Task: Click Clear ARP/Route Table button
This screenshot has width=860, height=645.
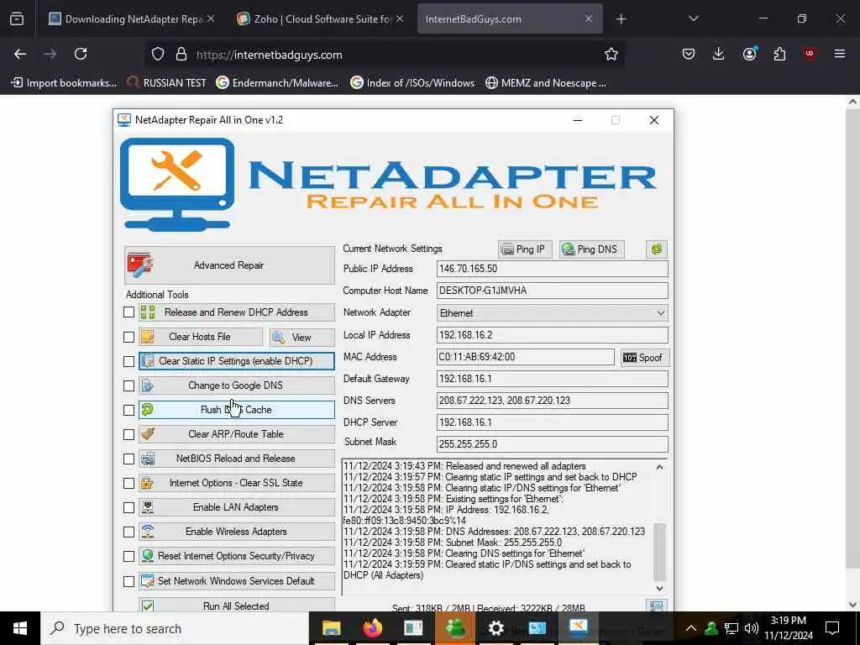Action: (236, 434)
